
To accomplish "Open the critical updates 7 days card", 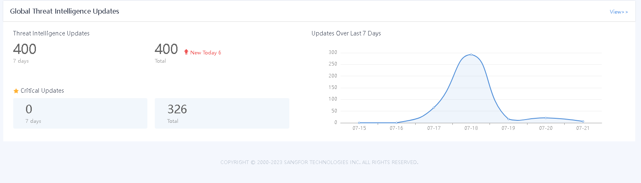I will click(x=80, y=113).
